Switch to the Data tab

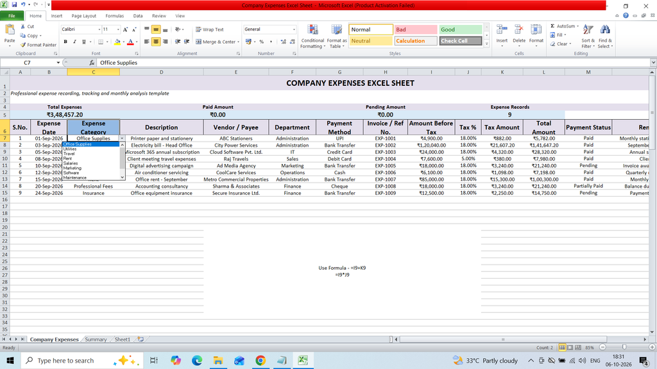point(138,16)
